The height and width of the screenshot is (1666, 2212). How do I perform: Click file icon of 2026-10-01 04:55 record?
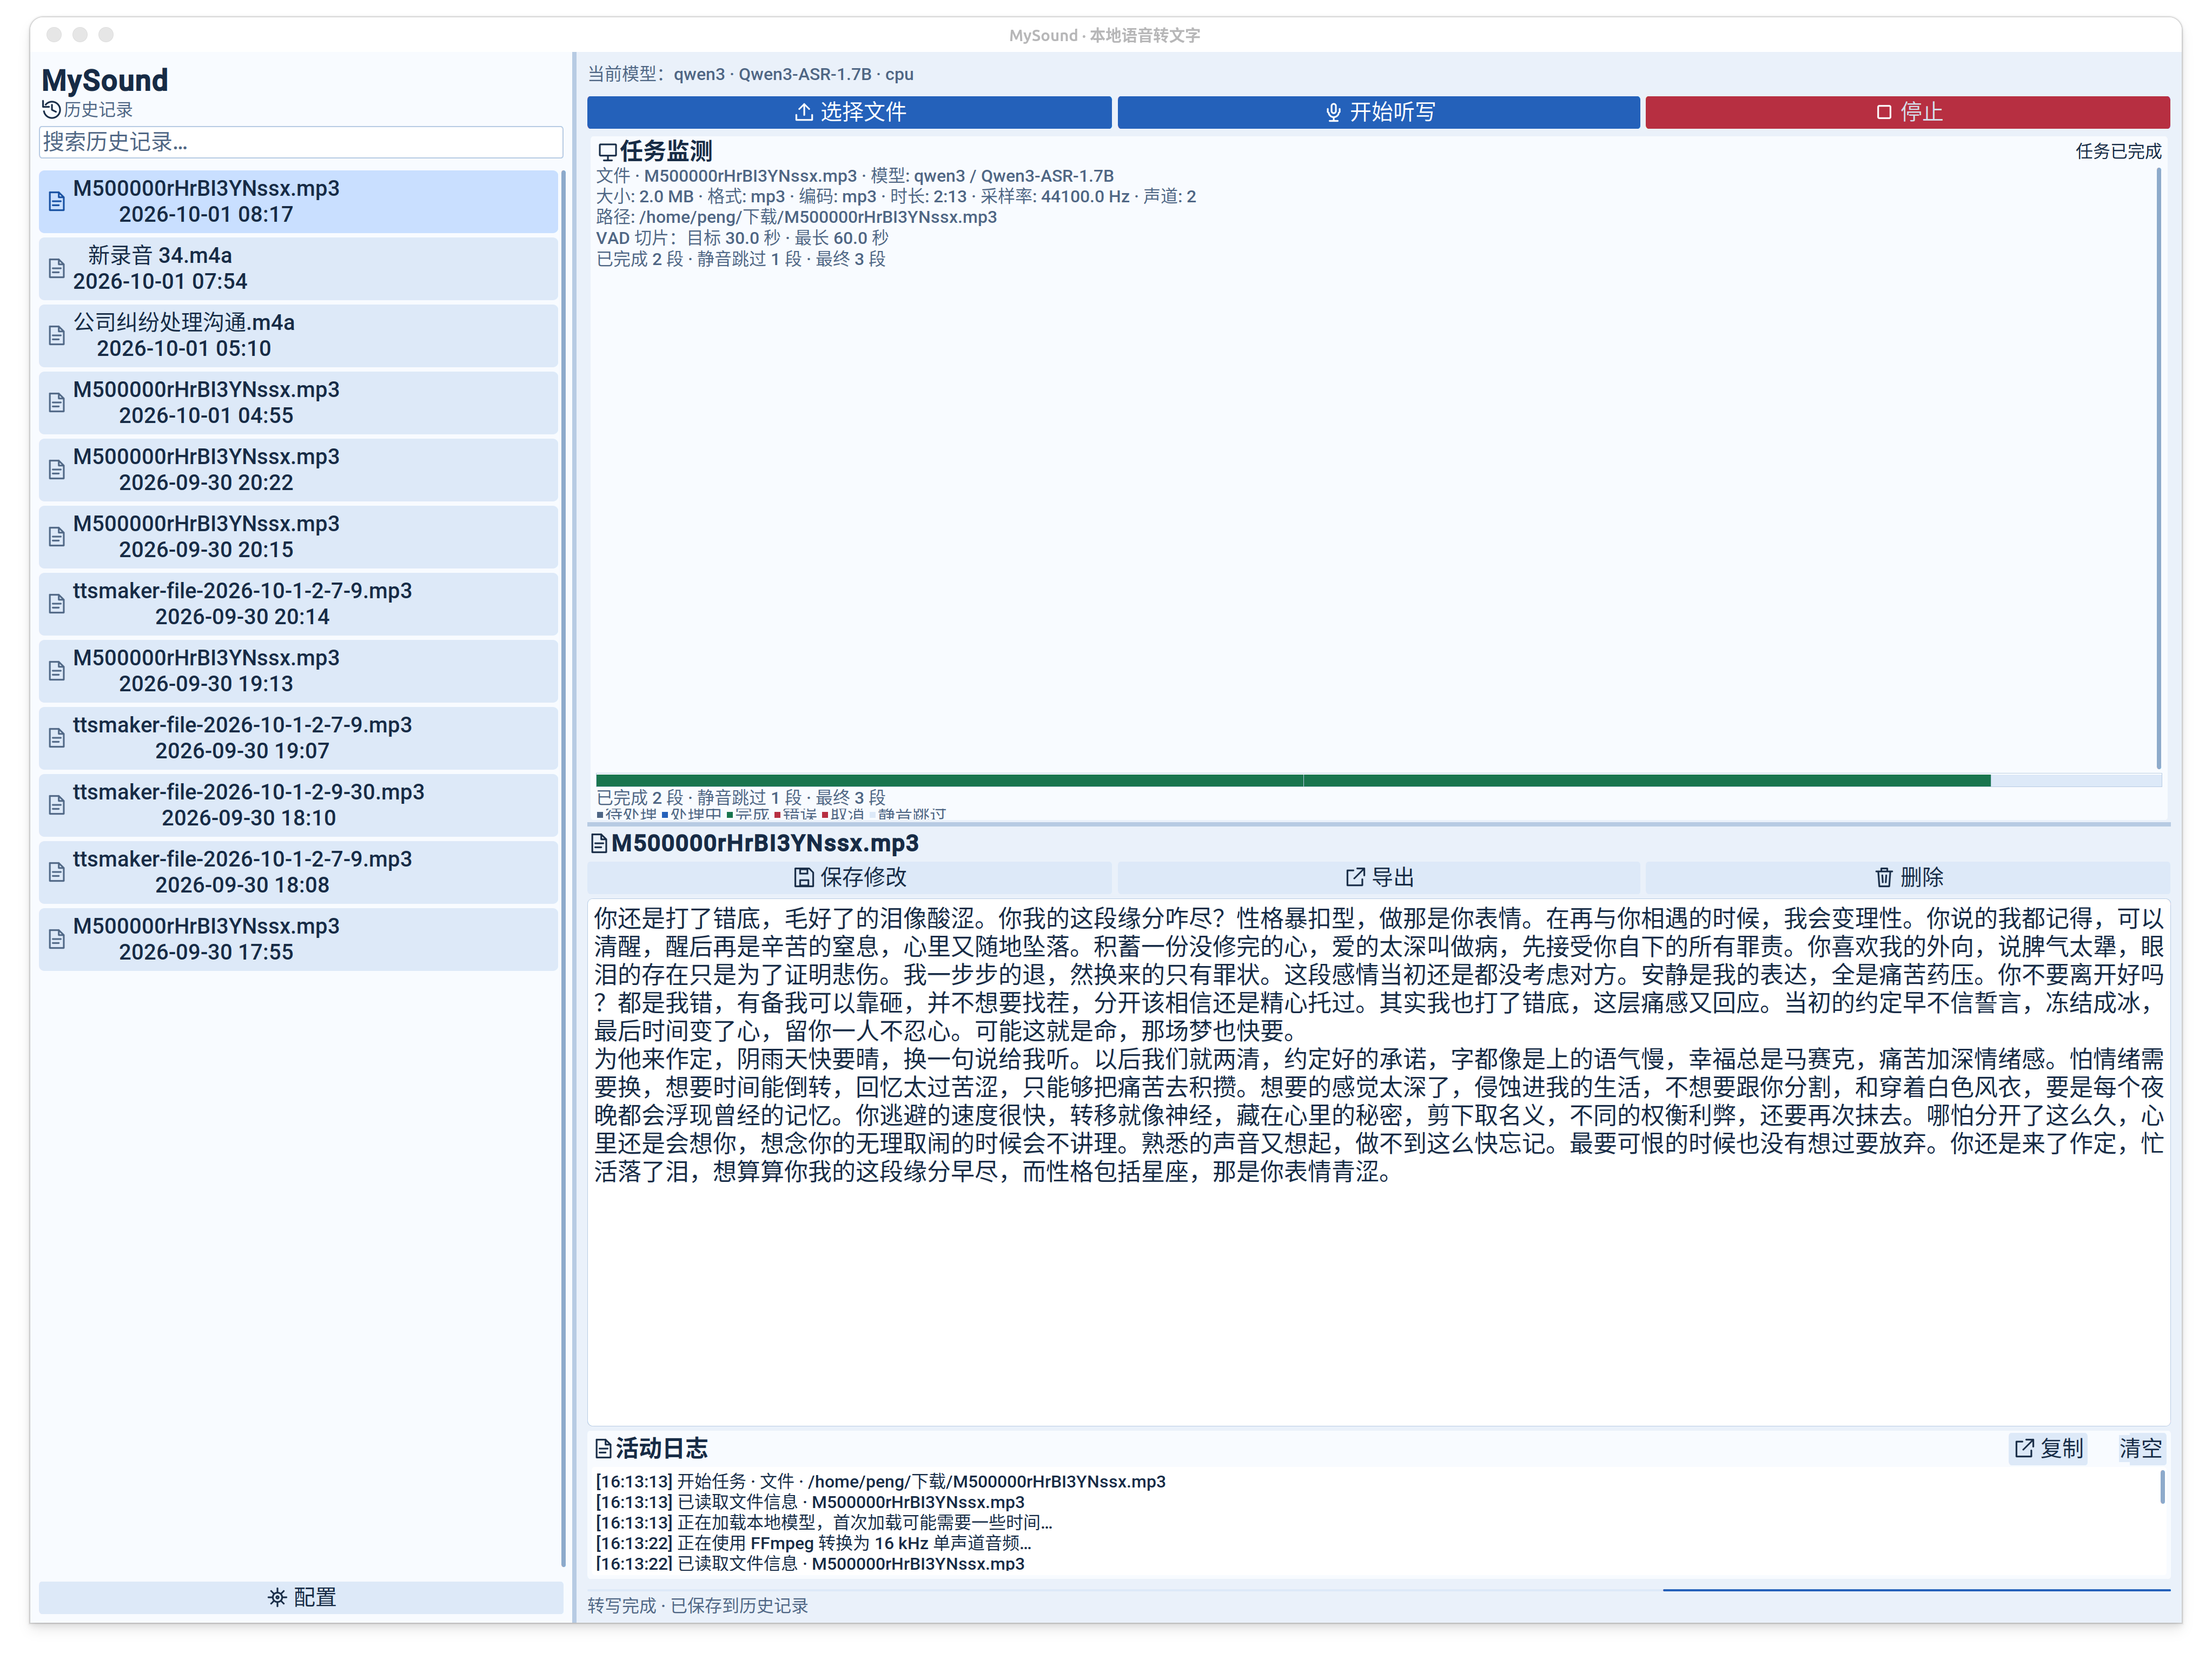(57, 402)
